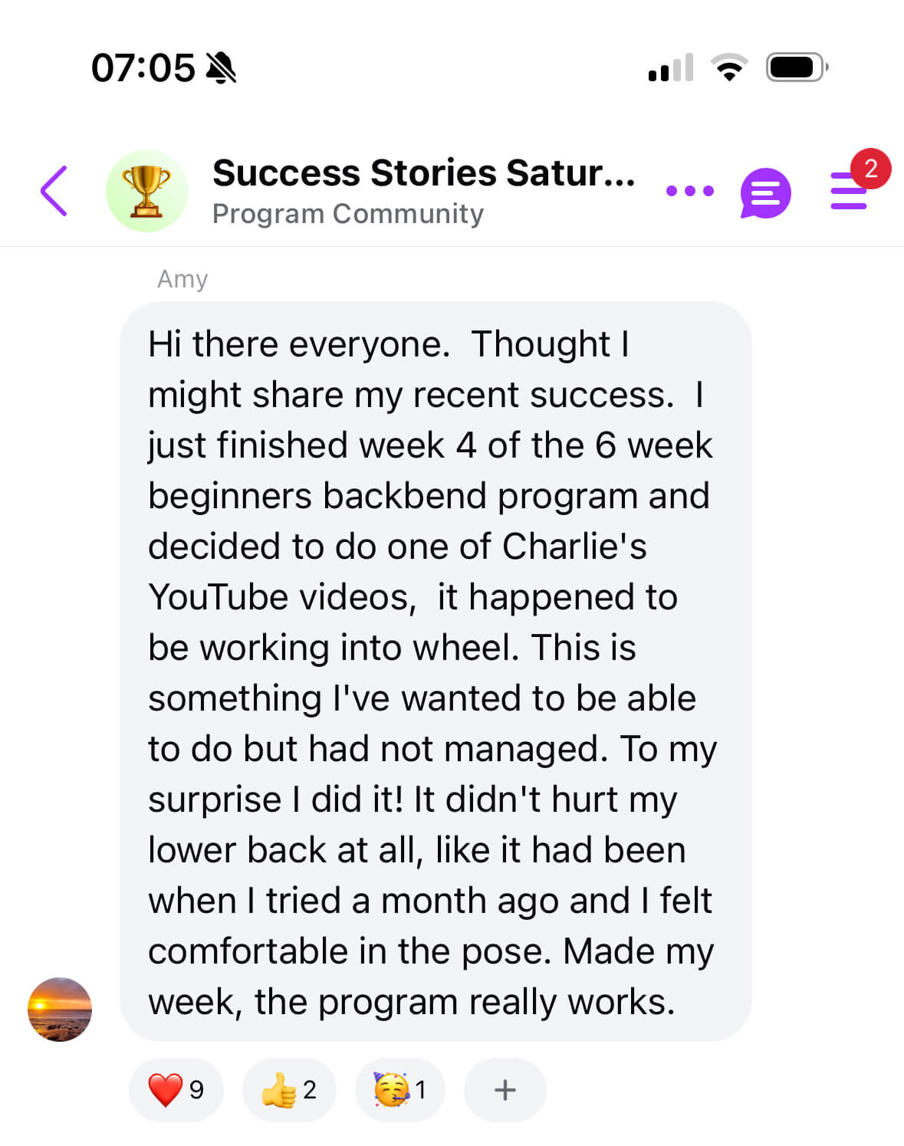Tap the red notification badge showing 2
904x1146 pixels.
870,168
